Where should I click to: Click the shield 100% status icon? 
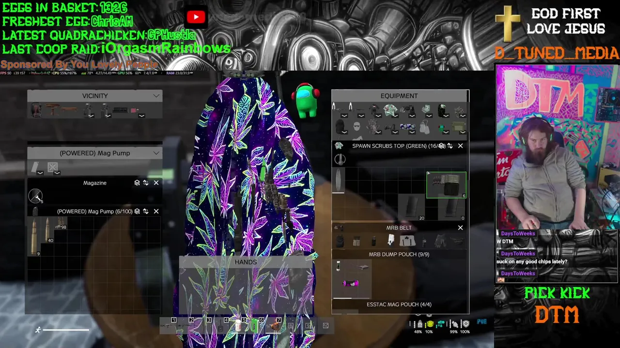coord(465,324)
